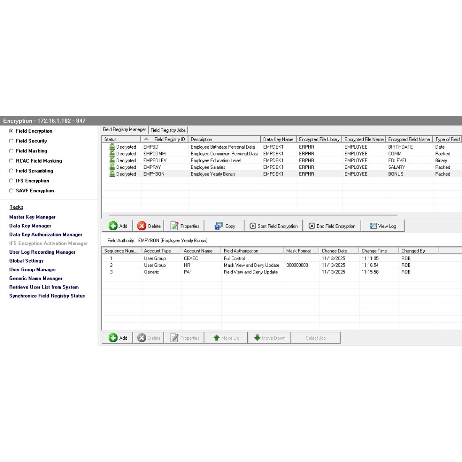The image size is (462, 462).
Task: Click the red Delete icon for field registry
Action: (x=142, y=226)
